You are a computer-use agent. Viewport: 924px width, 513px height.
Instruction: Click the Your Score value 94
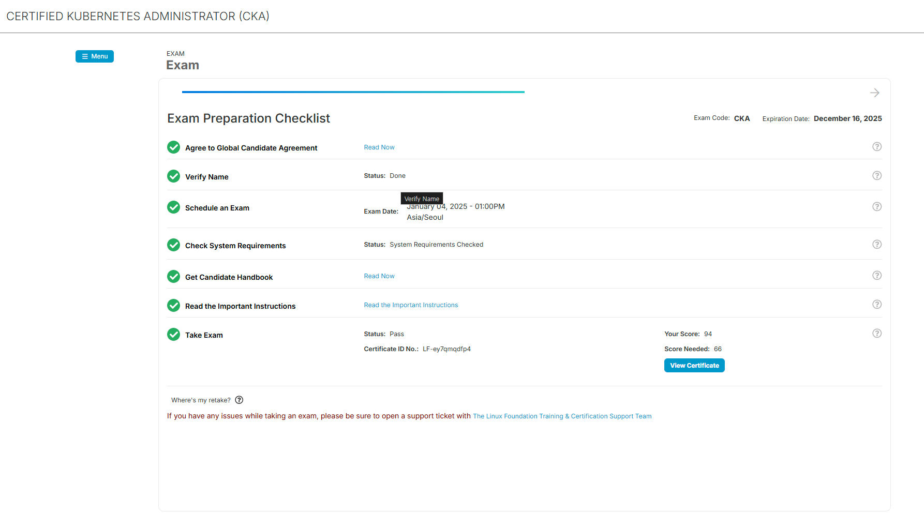point(708,334)
